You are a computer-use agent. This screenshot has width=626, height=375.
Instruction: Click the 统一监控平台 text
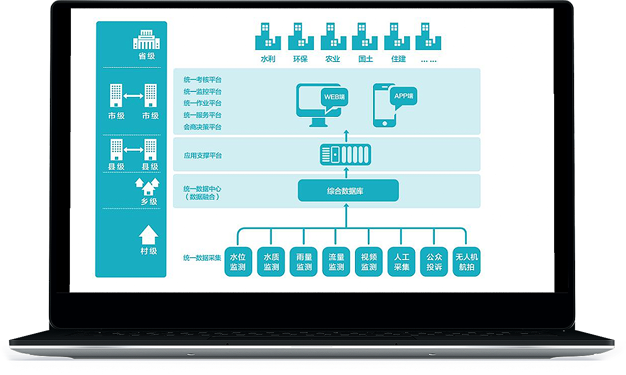click(x=202, y=91)
